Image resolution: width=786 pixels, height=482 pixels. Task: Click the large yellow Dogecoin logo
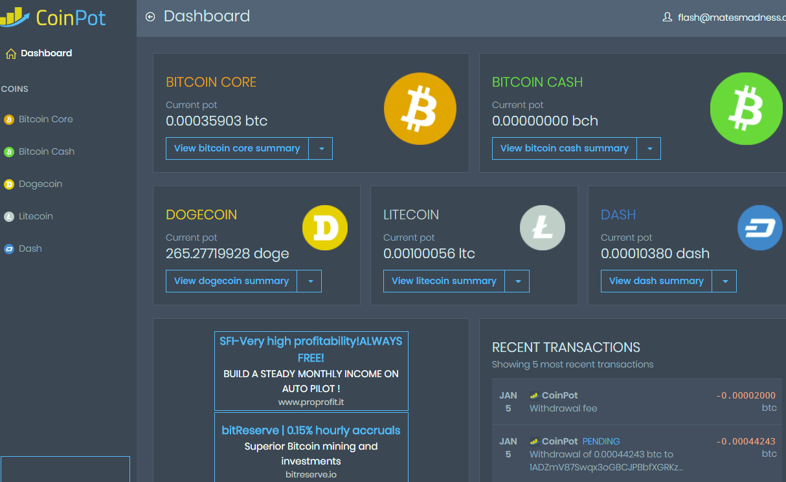pyautogui.click(x=325, y=228)
